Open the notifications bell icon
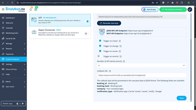This screenshot has height=110, width=196. pyautogui.click(x=31, y=9)
